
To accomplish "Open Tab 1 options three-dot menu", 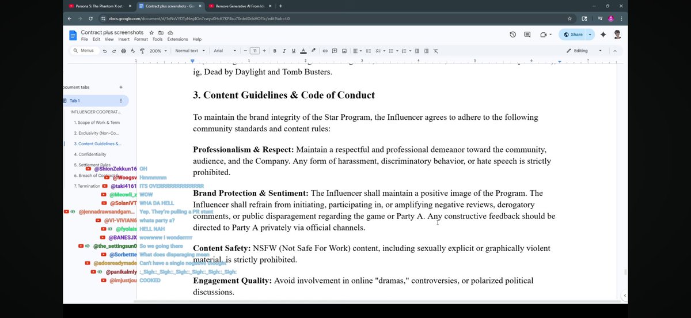I will coord(121,101).
